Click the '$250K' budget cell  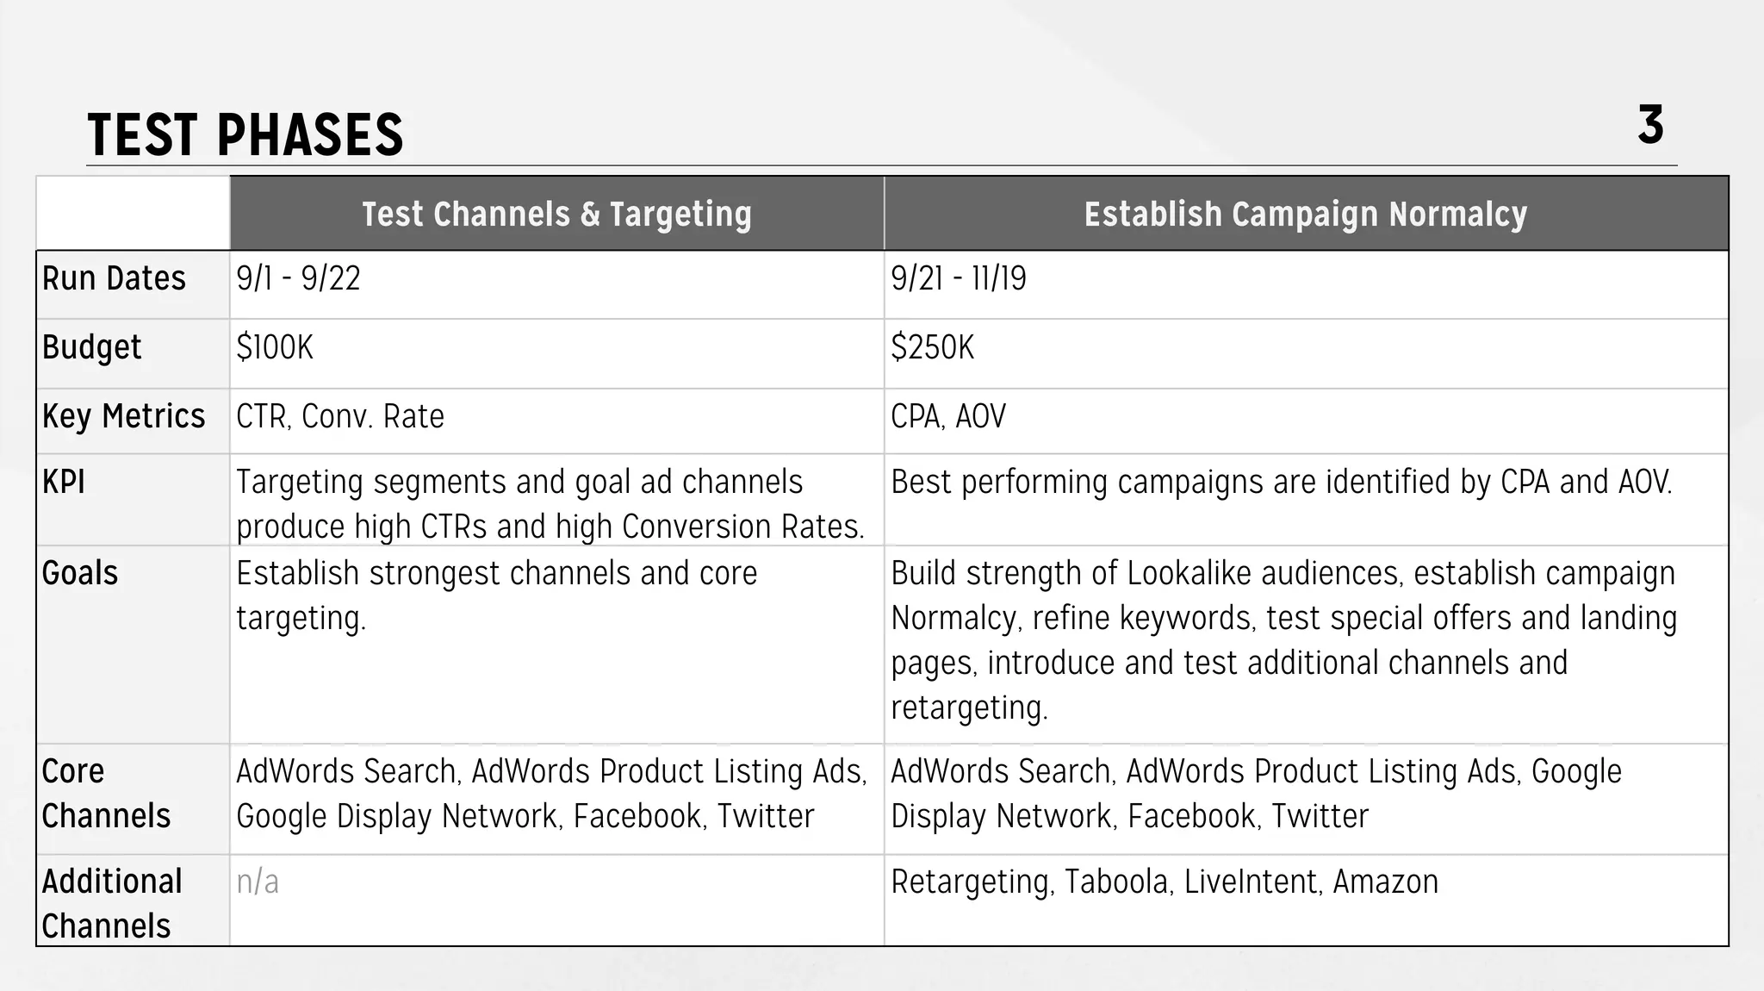[932, 348]
